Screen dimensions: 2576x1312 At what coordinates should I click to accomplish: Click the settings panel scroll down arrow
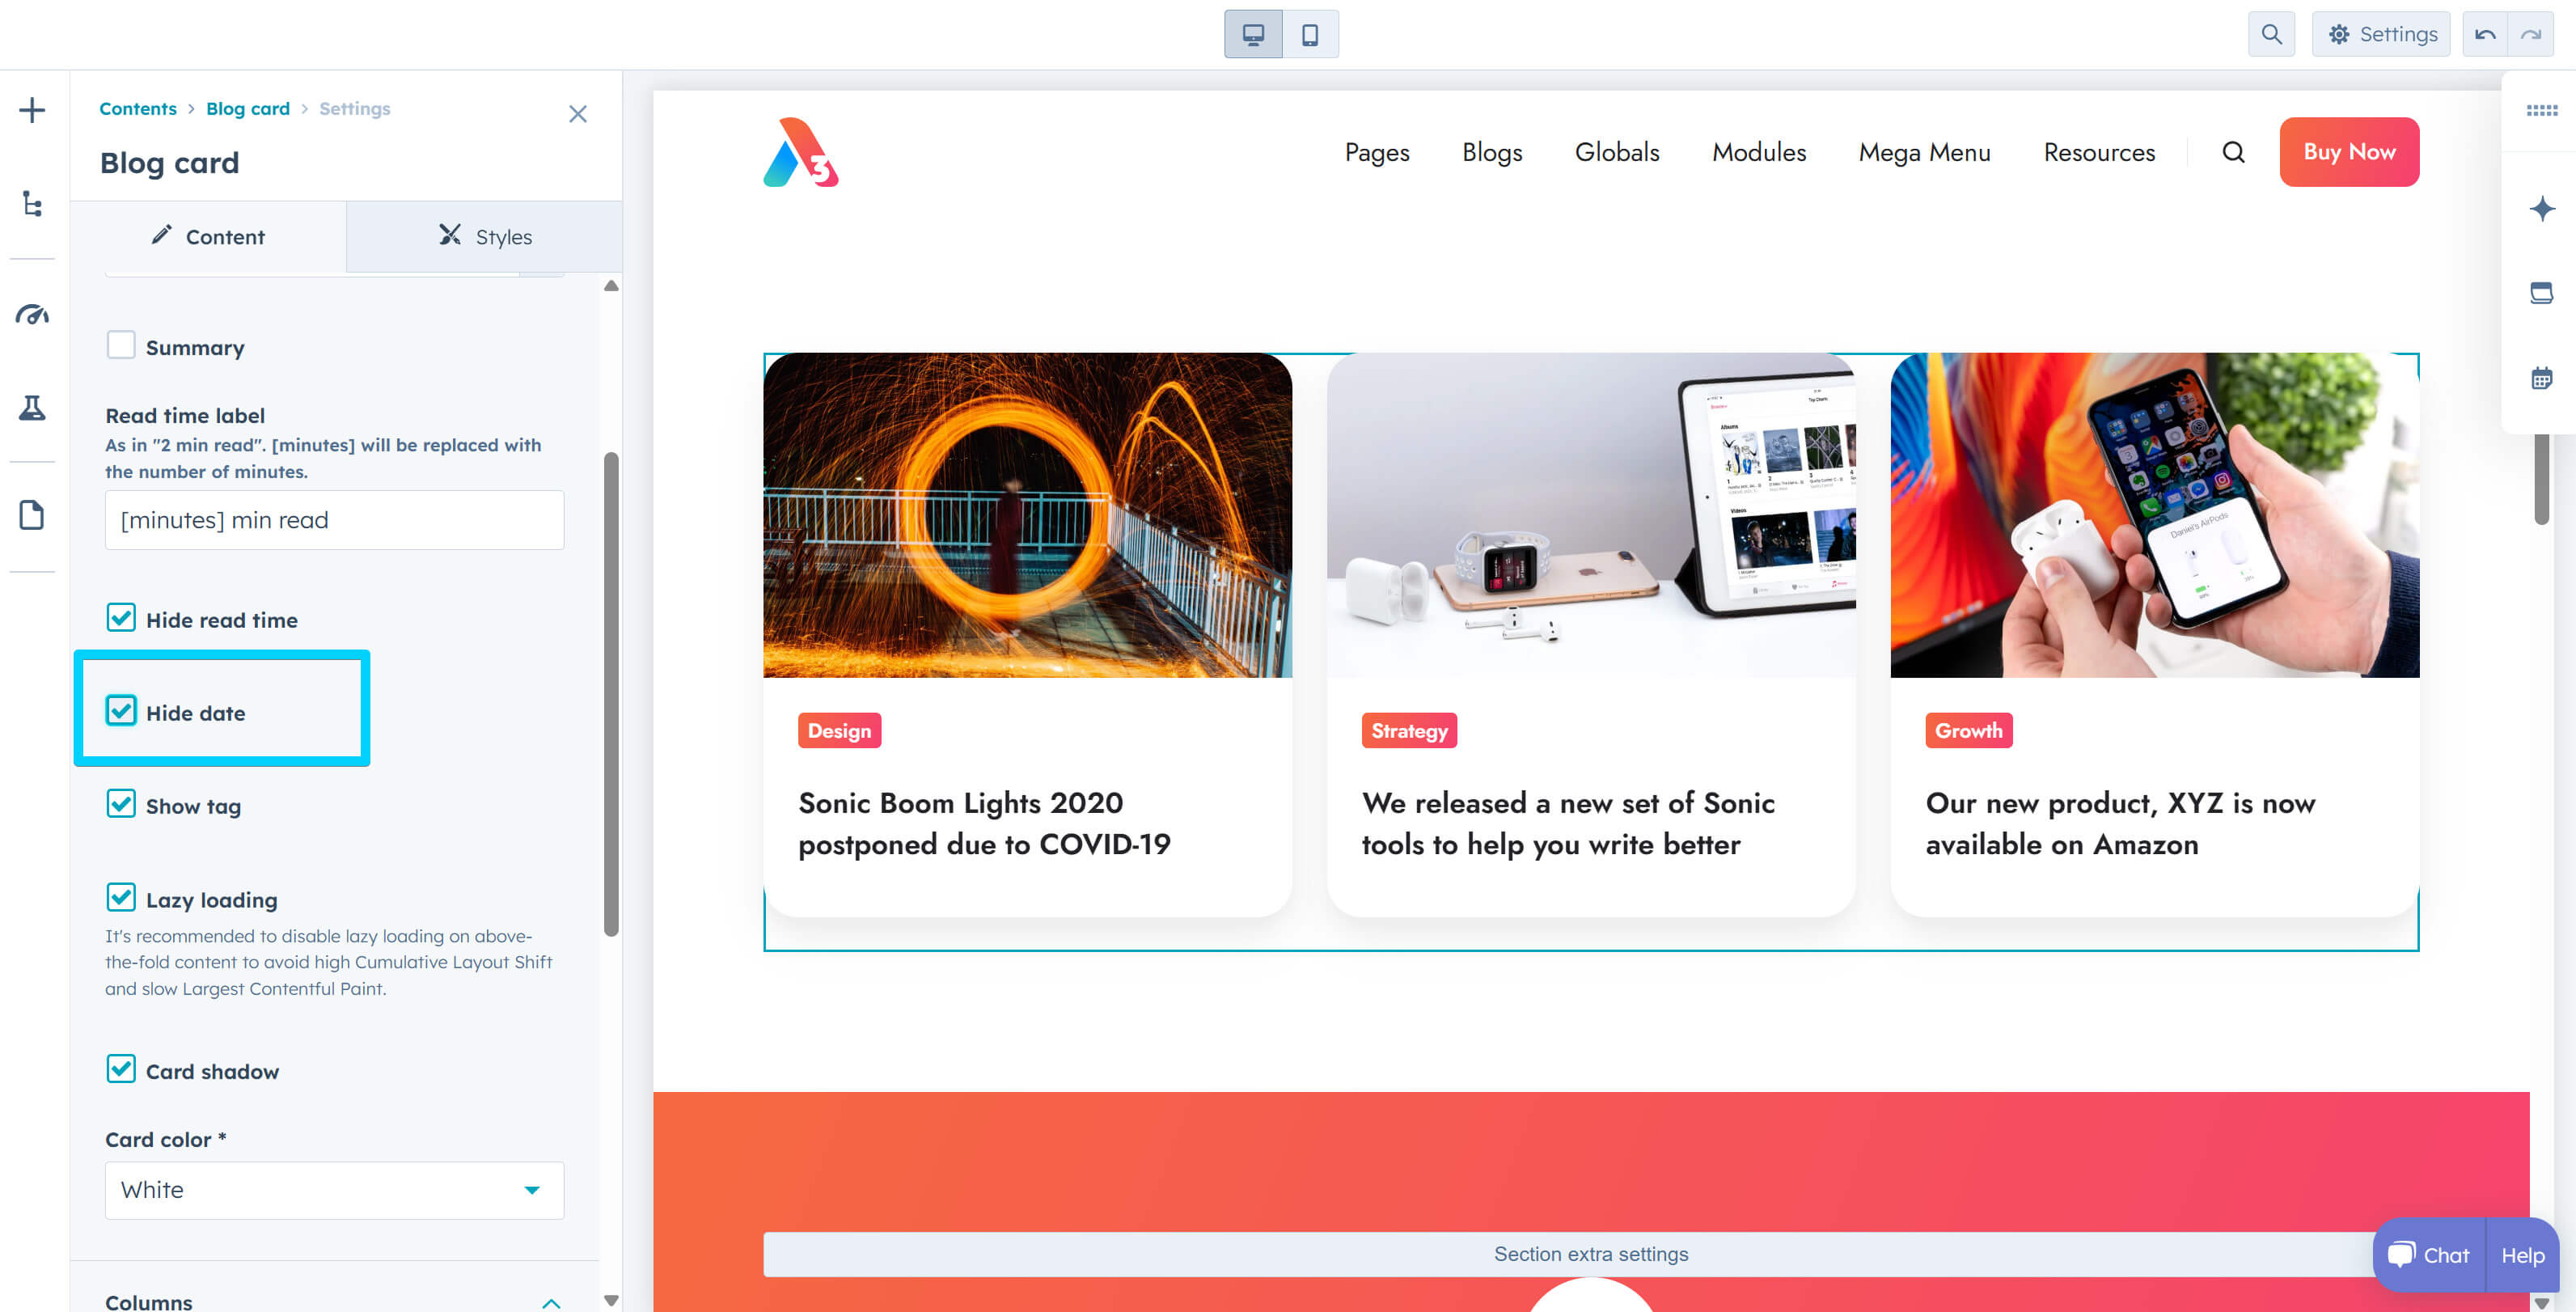click(x=611, y=1300)
